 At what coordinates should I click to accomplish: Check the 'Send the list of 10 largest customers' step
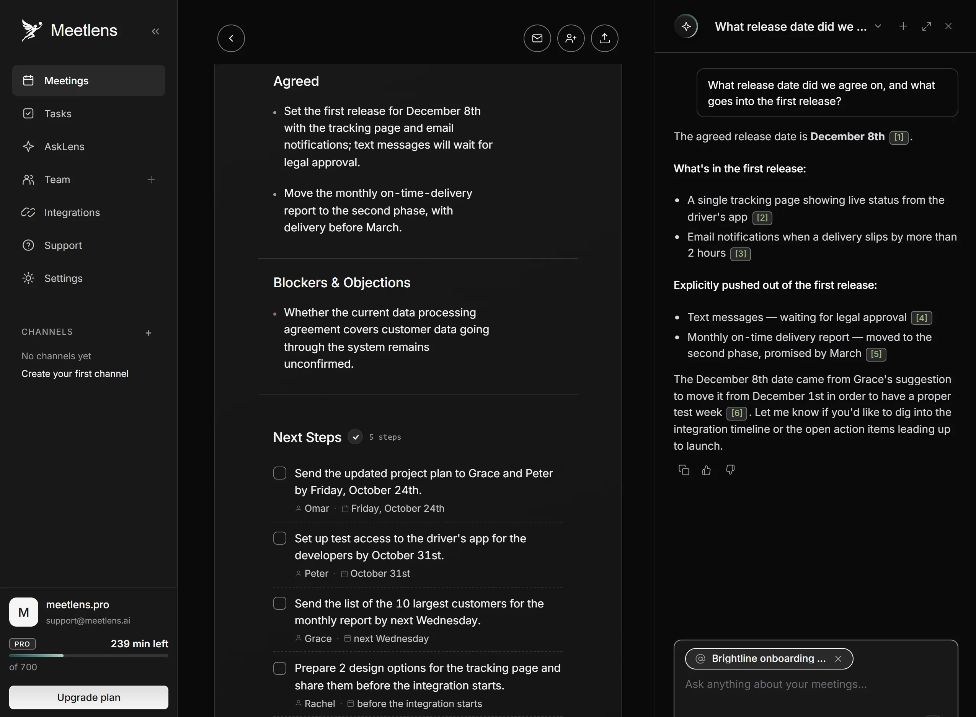280,603
